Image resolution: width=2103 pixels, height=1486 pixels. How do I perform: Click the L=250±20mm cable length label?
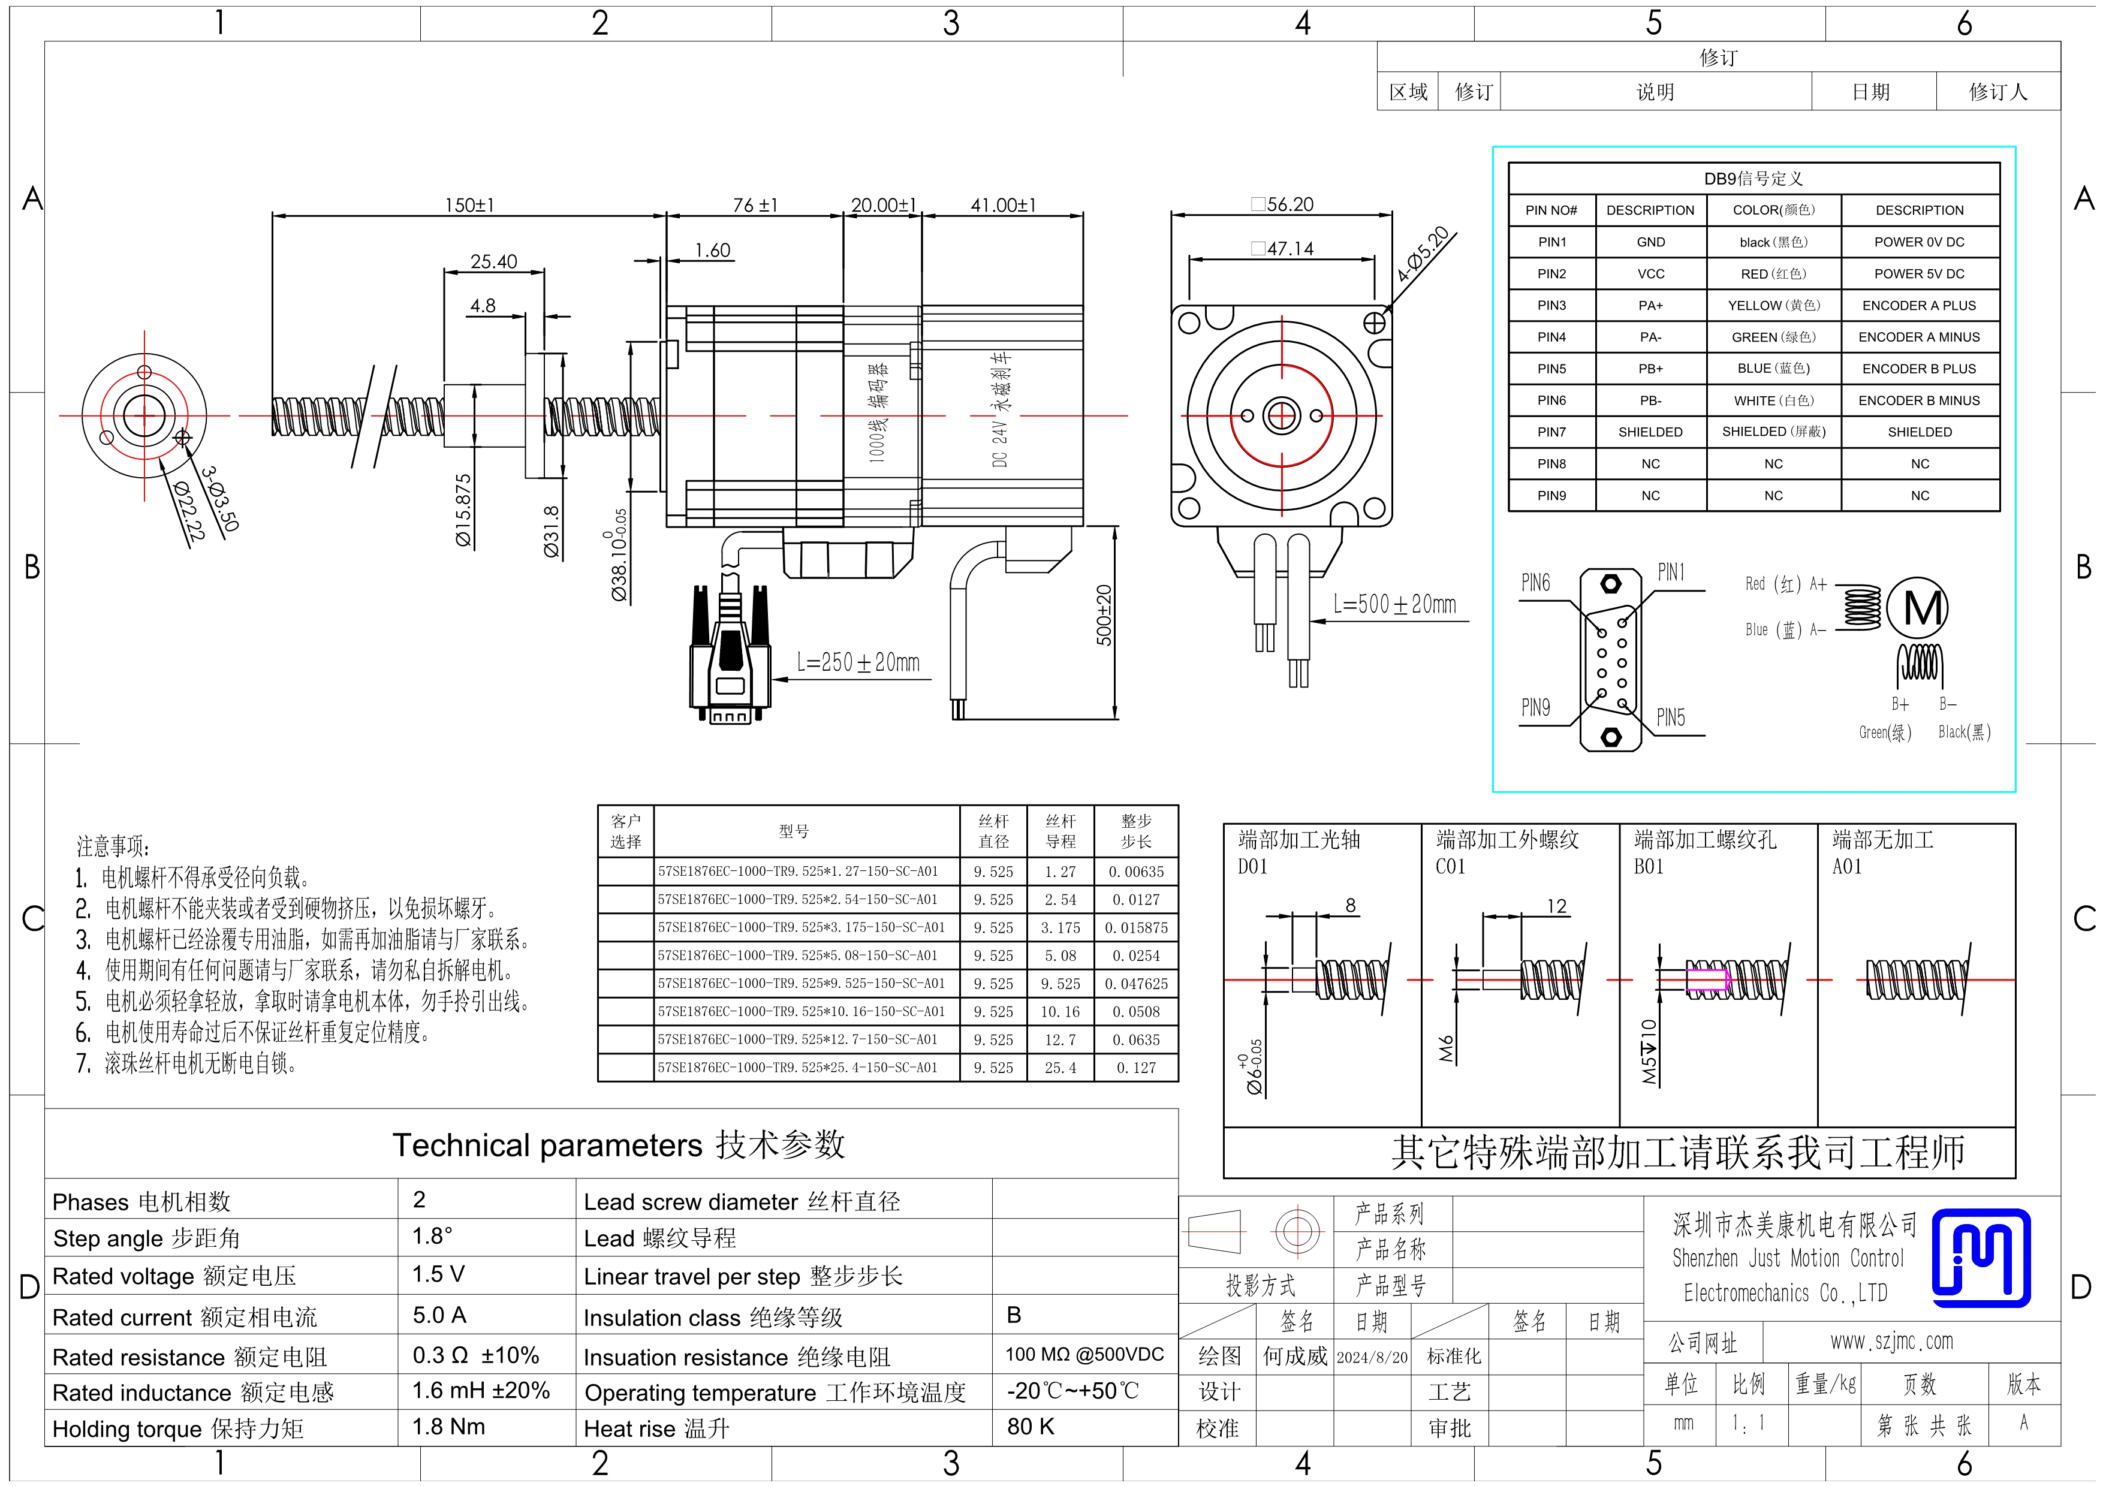[858, 662]
